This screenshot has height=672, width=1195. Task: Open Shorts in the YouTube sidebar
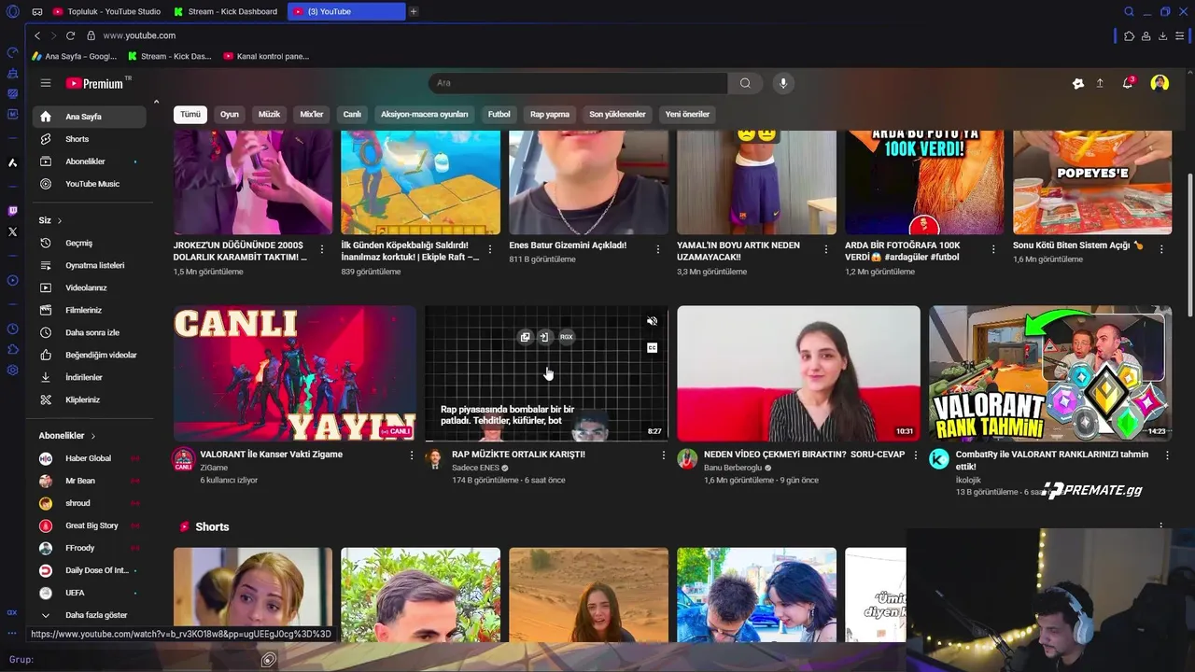(90, 139)
